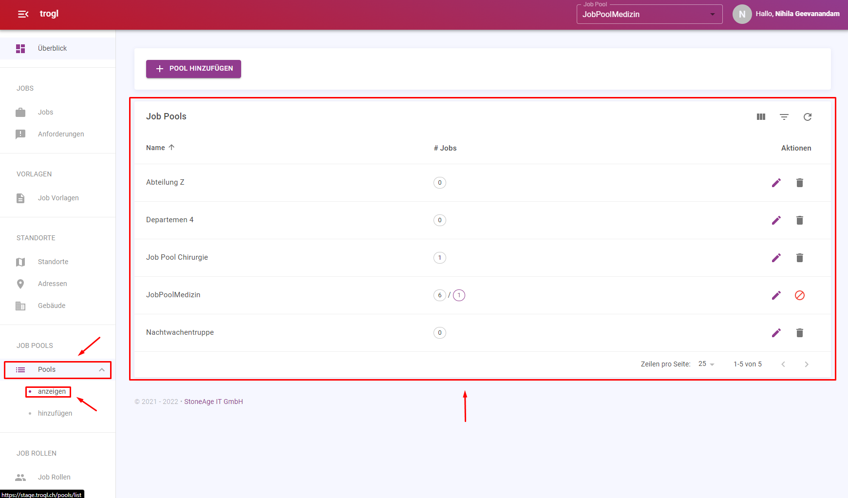Click the JobPoolMedizin row name
Image resolution: width=848 pixels, height=498 pixels.
click(173, 295)
